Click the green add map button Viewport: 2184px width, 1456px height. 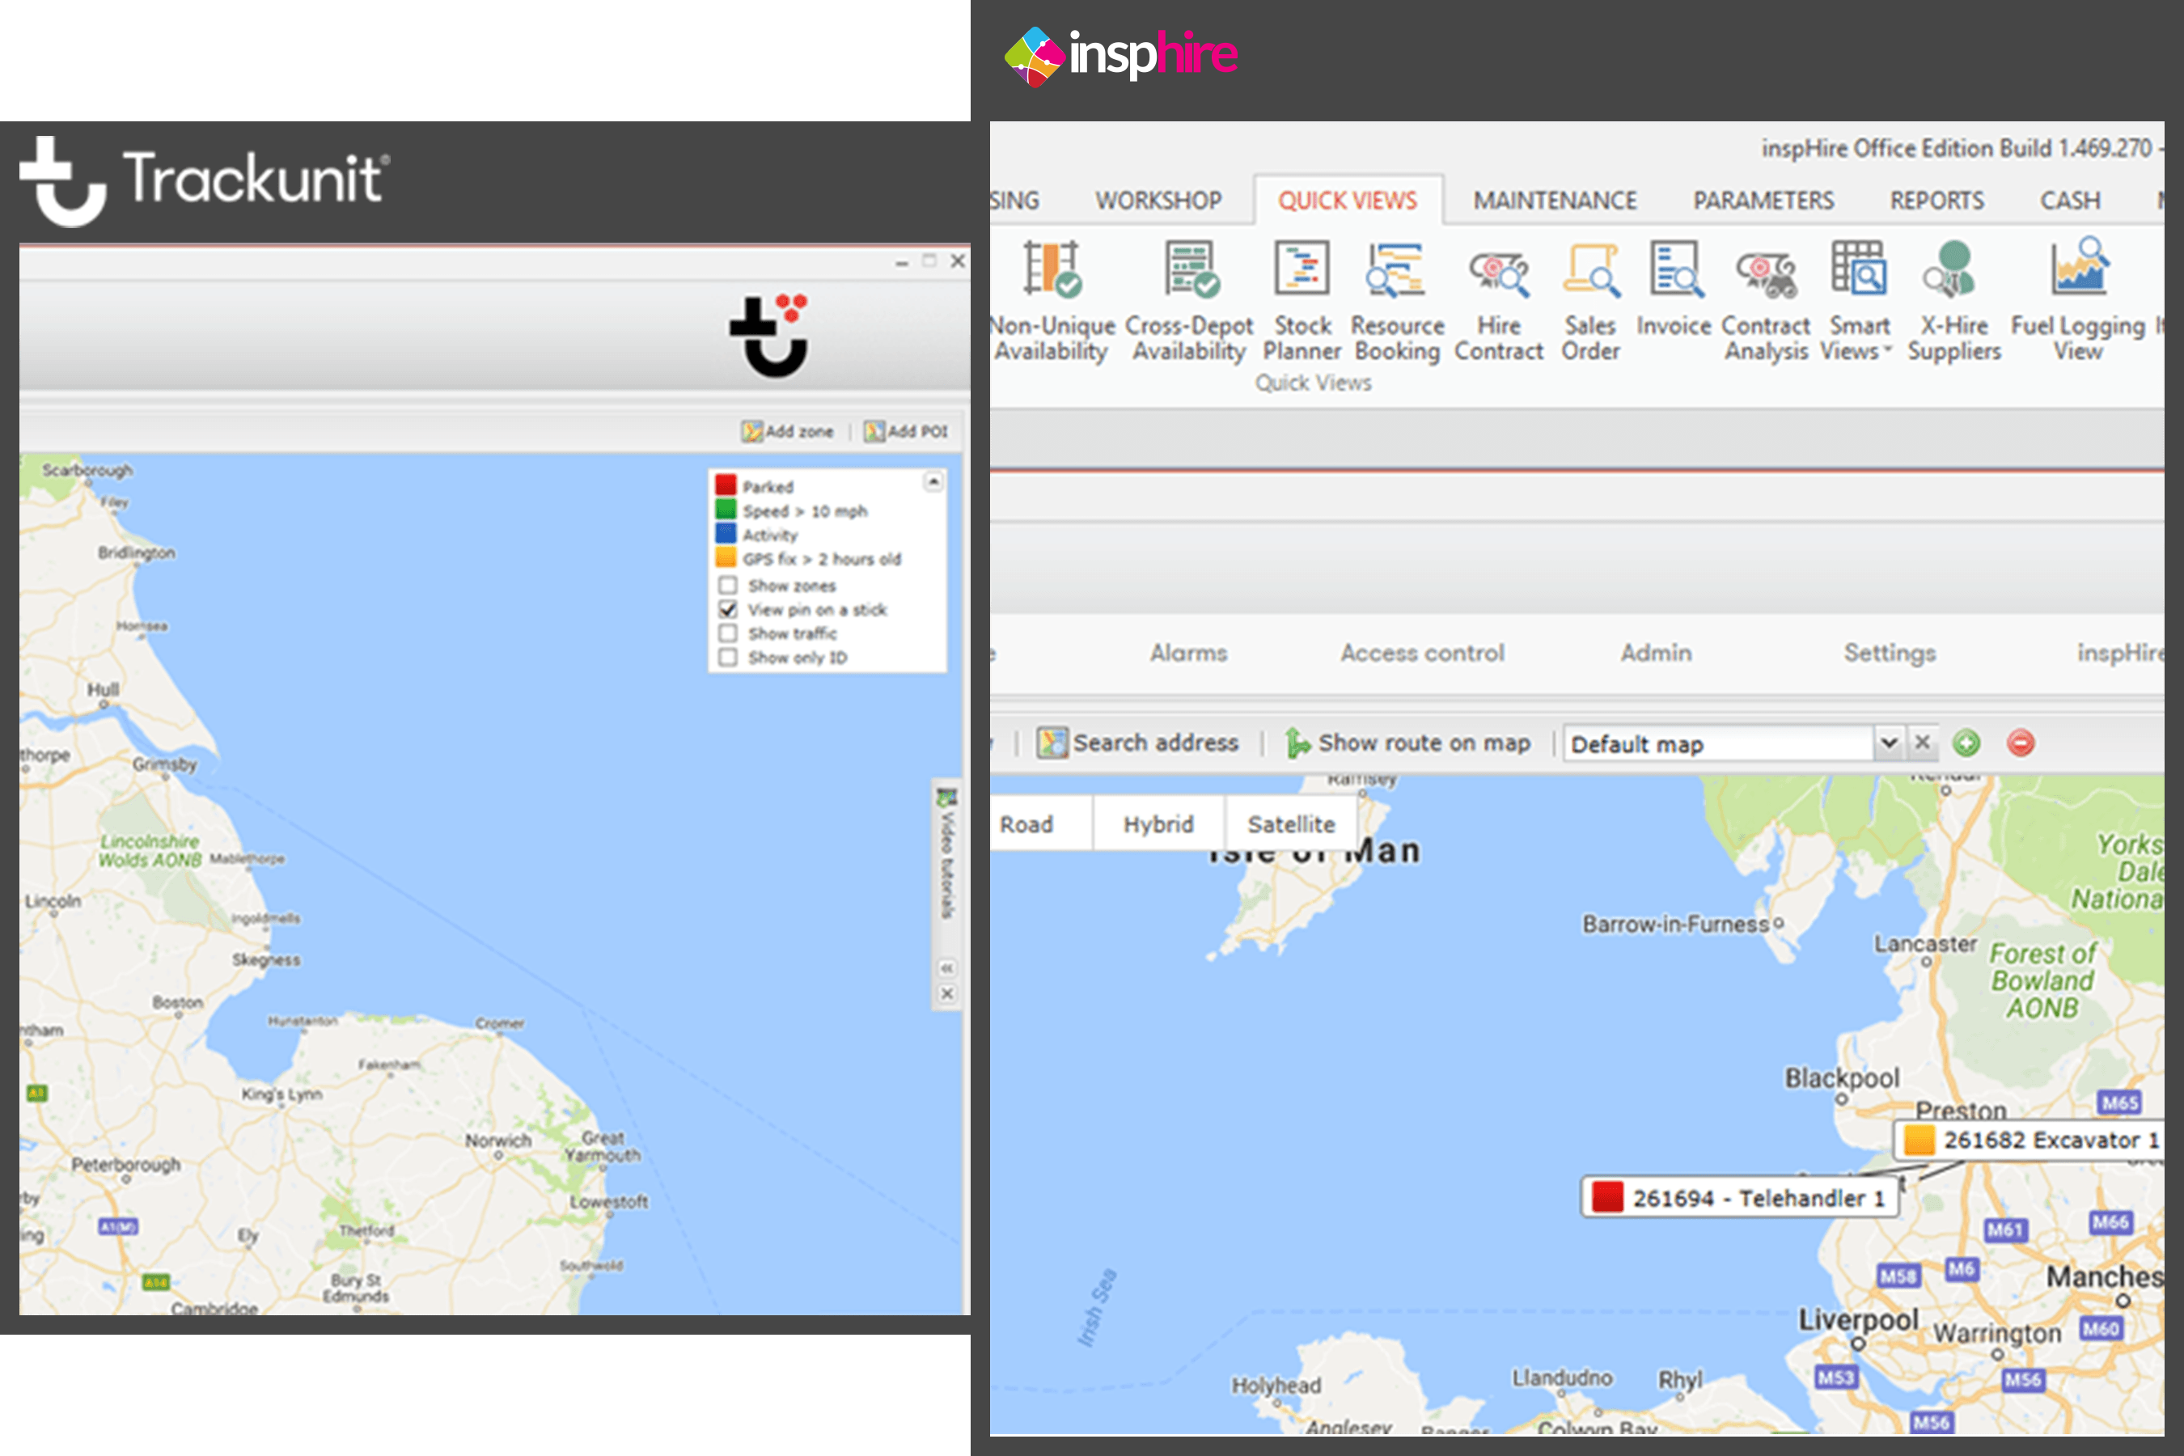point(1966,743)
